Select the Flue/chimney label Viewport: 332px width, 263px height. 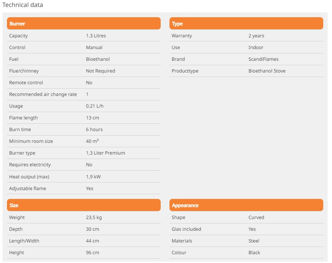[x=24, y=71]
